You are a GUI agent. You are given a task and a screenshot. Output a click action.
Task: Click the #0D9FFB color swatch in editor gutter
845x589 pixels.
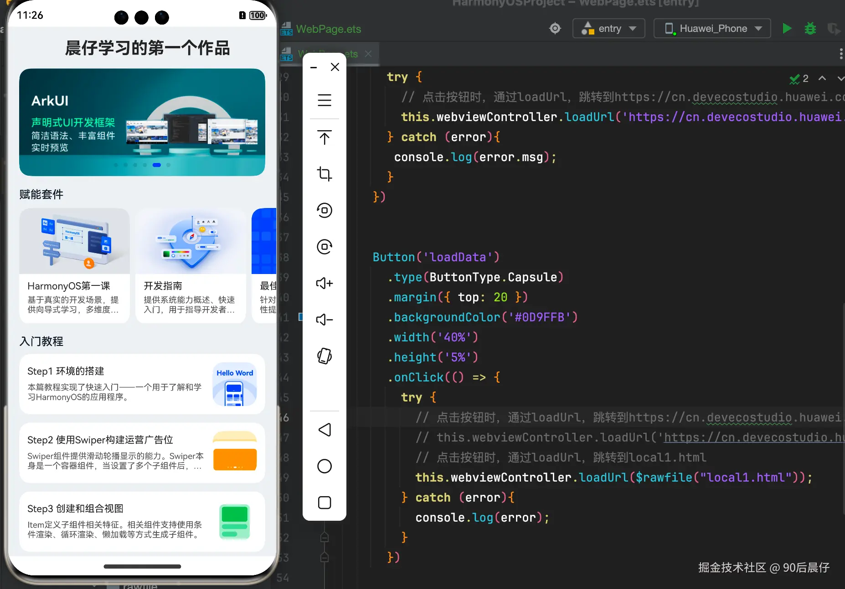tap(301, 317)
